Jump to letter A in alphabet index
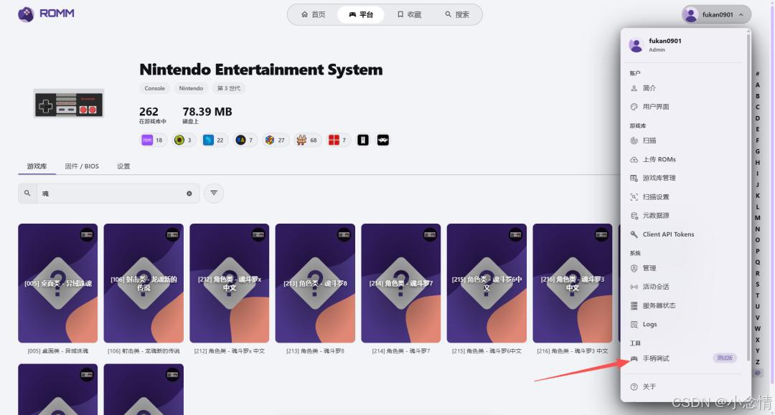The height and width of the screenshot is (415, 775). point(757,85)
